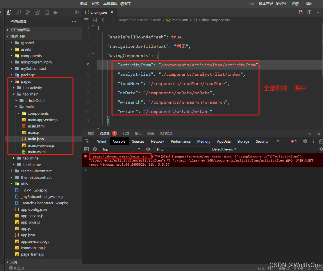Open the top context dropdown in console
This screenshot has width=323, height=271.
(x=121, y=149)
